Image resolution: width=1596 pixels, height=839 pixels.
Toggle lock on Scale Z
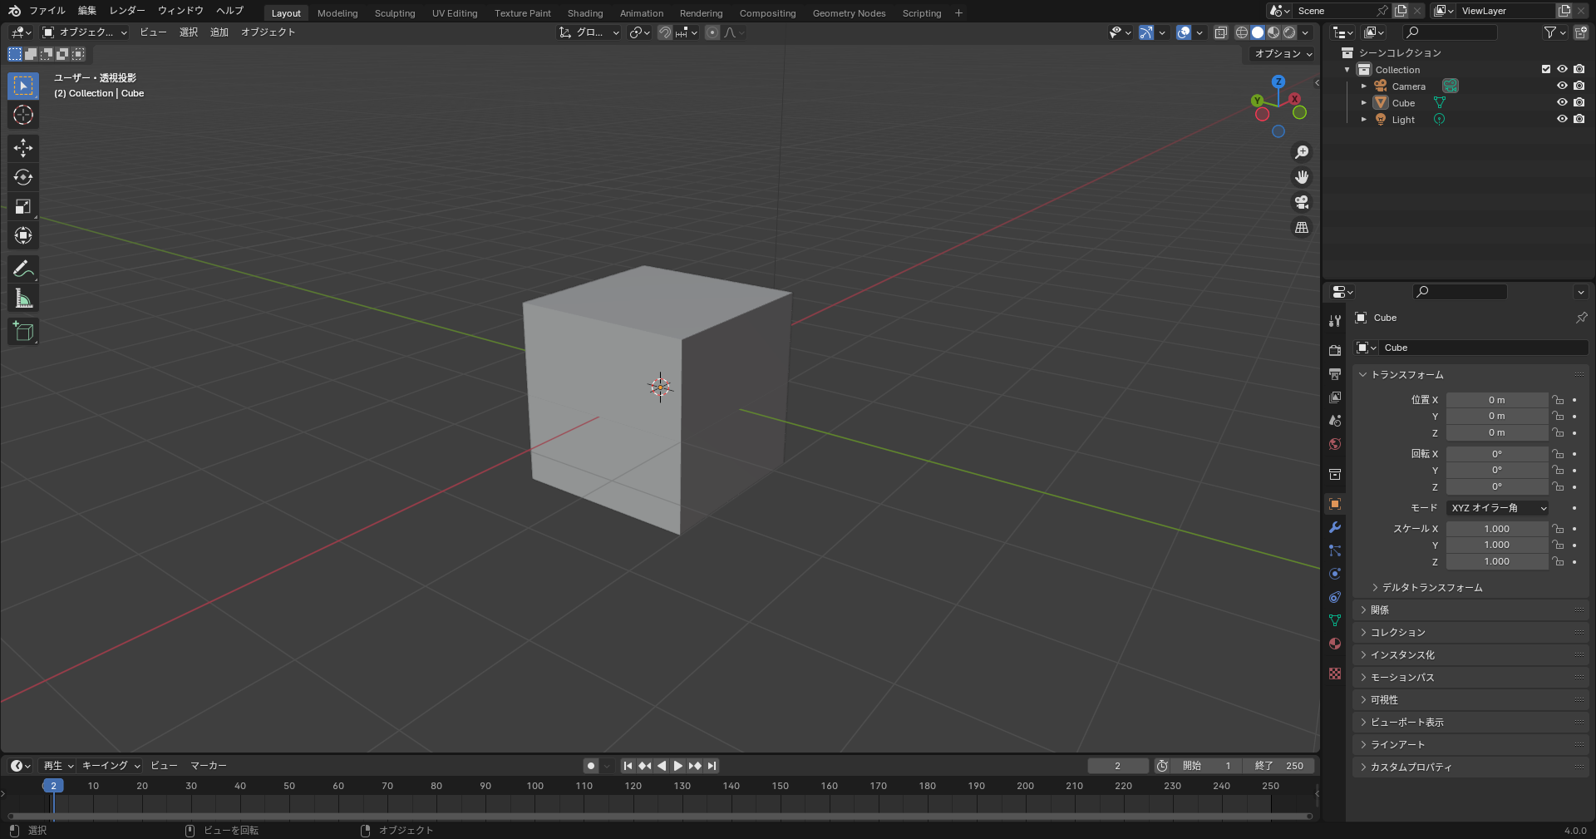[x=1558, y=562]
